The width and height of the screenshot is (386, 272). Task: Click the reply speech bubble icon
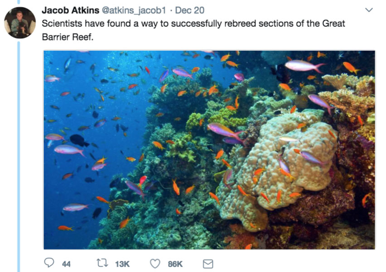click(49, 263)
